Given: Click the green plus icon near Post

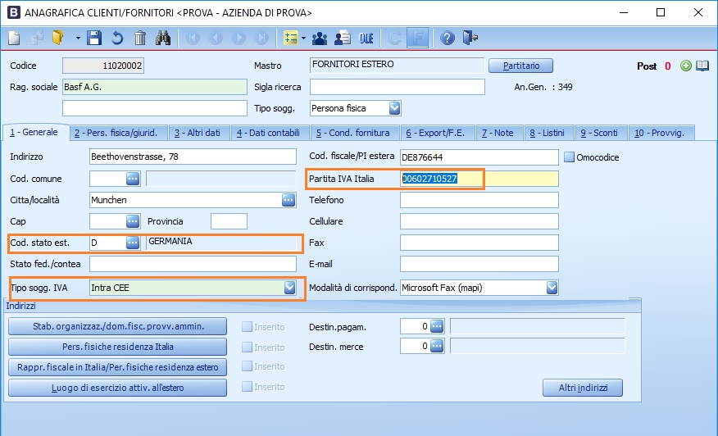Looking at the screenshot, I should pyautogui.click(x=685, y=66).
